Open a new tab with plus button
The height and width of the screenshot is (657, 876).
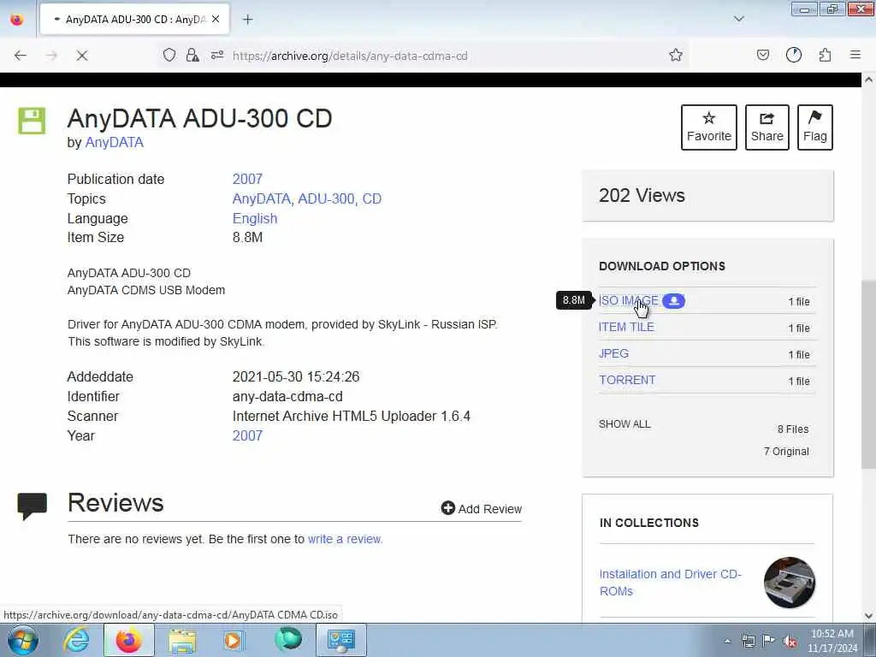pos(247,20)
